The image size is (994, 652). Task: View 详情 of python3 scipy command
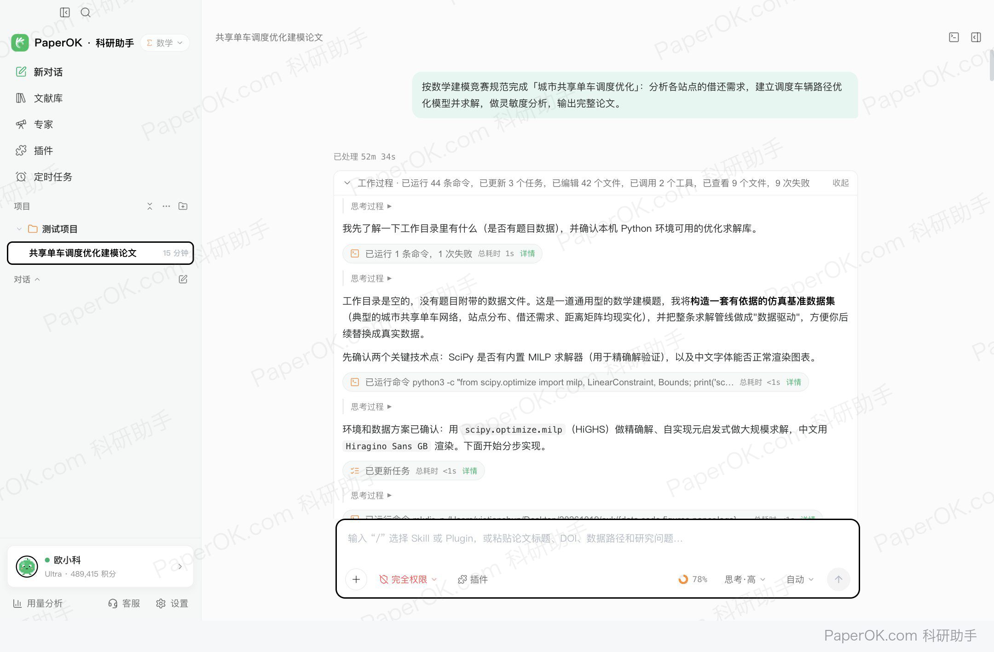coord(793,382)
